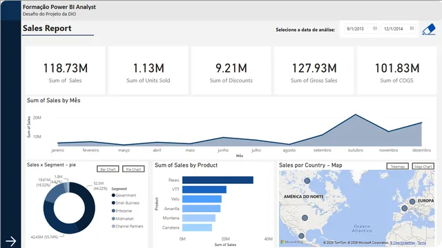Show the country Map Chart view
This screenshot has width=442, height=248.
[423, 166]
